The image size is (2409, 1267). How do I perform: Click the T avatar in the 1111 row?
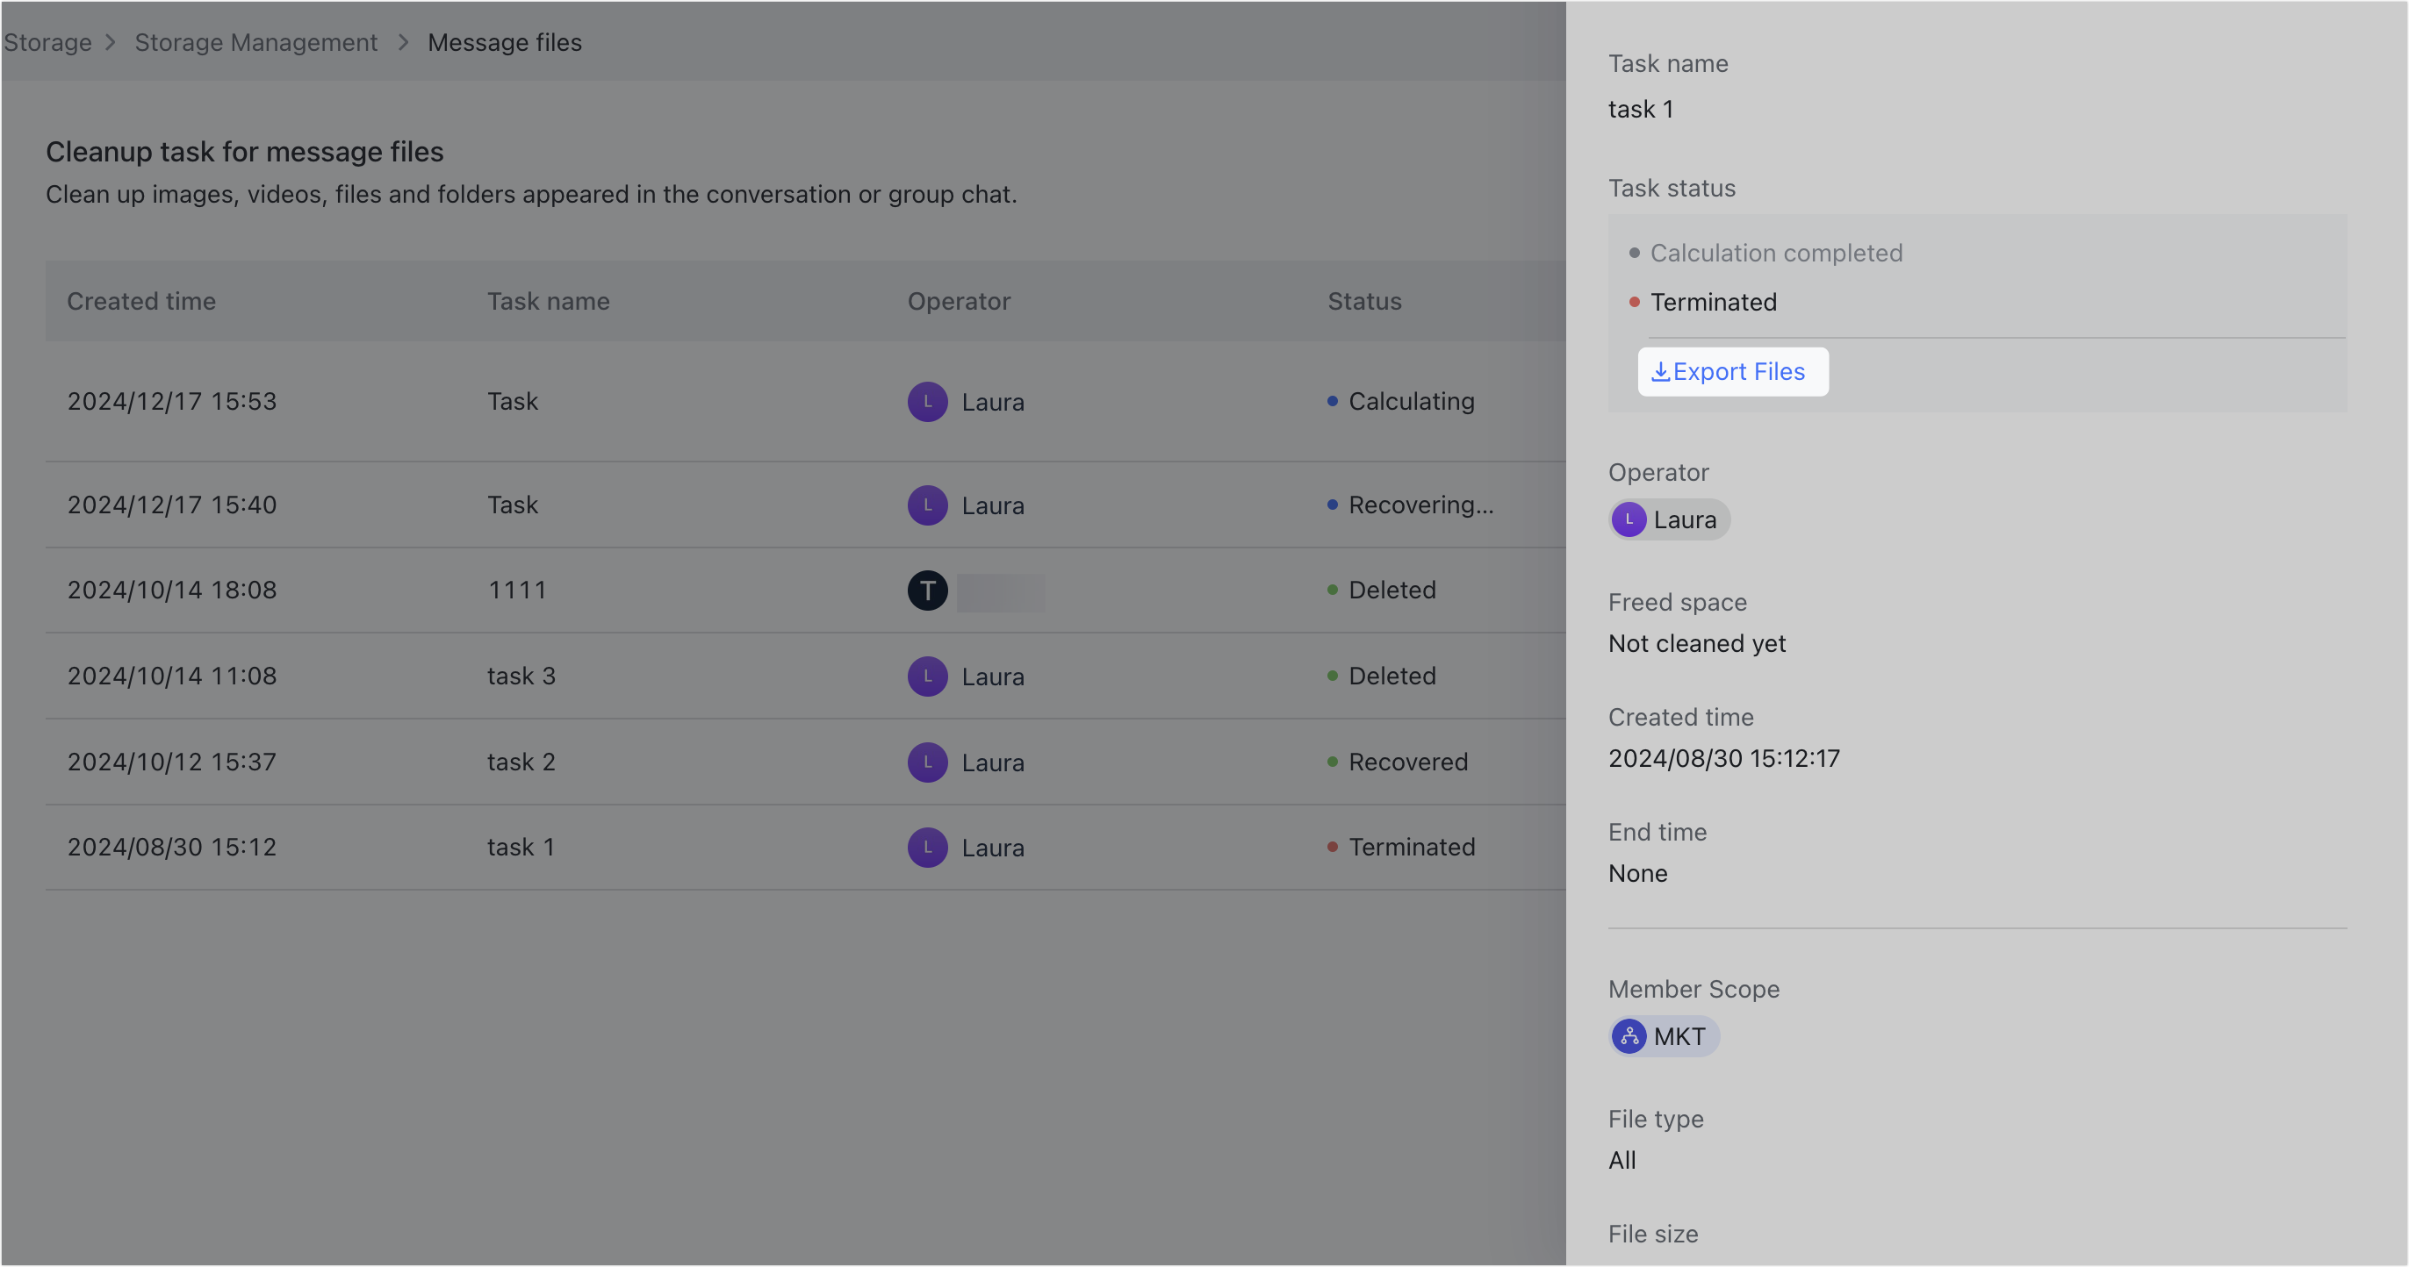(x=928, y=591)
